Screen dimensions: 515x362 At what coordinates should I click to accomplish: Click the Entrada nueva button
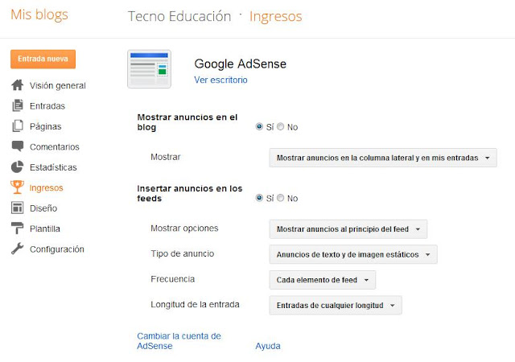[x=43, y=60]
